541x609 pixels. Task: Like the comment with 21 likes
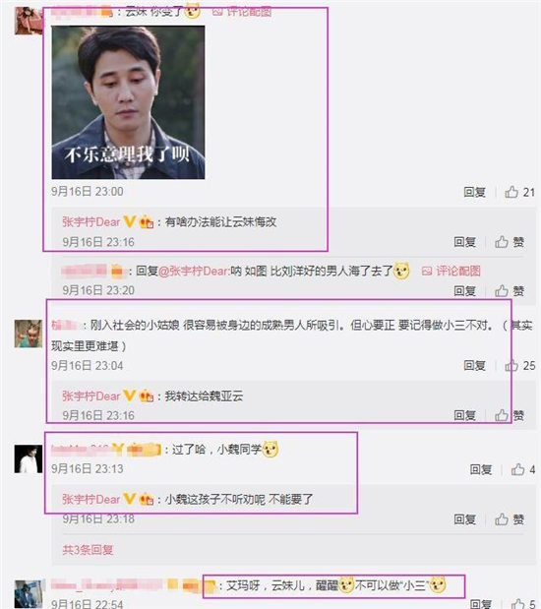coord(519,192)
